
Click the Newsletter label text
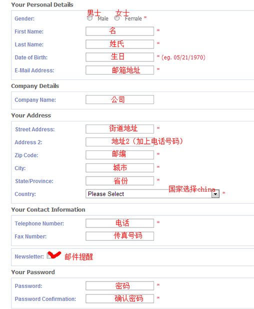click(x=29, y=256)
